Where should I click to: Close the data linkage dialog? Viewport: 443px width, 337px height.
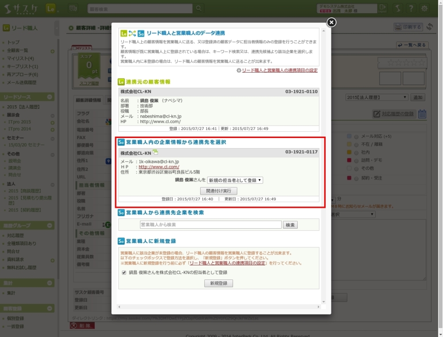point(331,23)
